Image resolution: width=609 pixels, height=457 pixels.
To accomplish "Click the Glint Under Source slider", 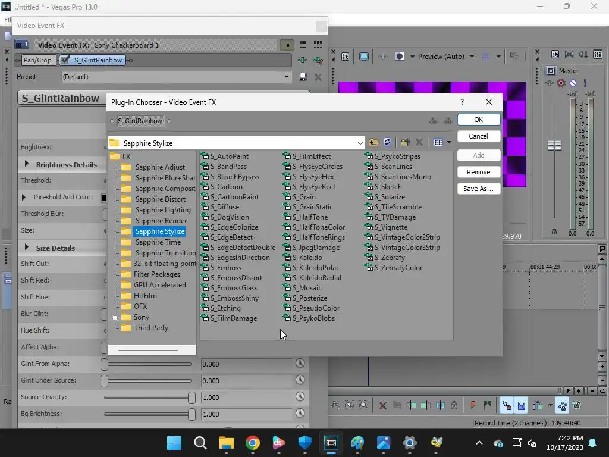I will coord(147,380).
